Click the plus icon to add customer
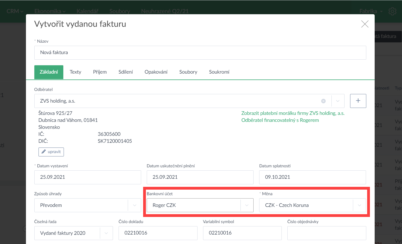Screen dimensions: 402x244 click(358, 101)
